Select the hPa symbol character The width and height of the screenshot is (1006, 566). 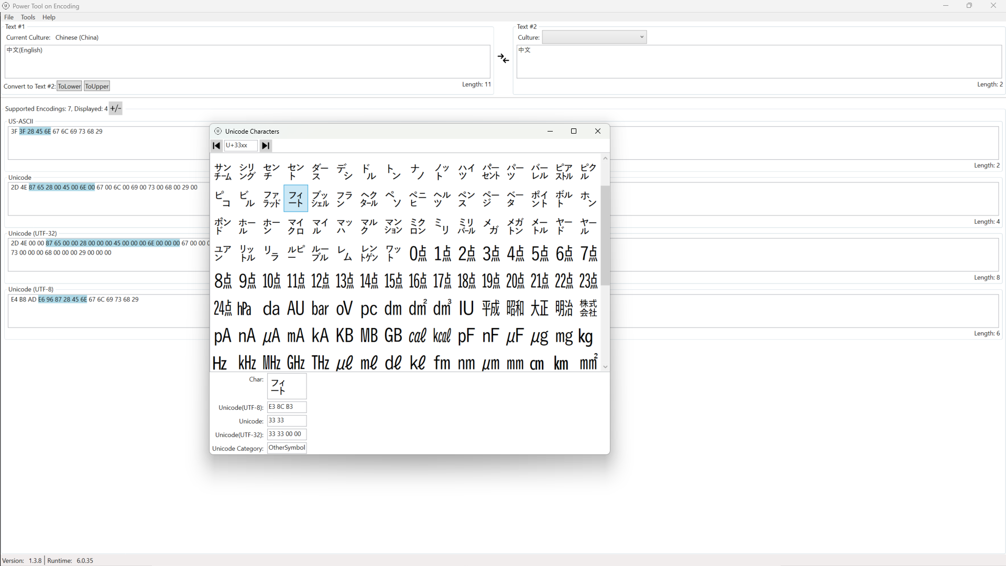[245, 308]
